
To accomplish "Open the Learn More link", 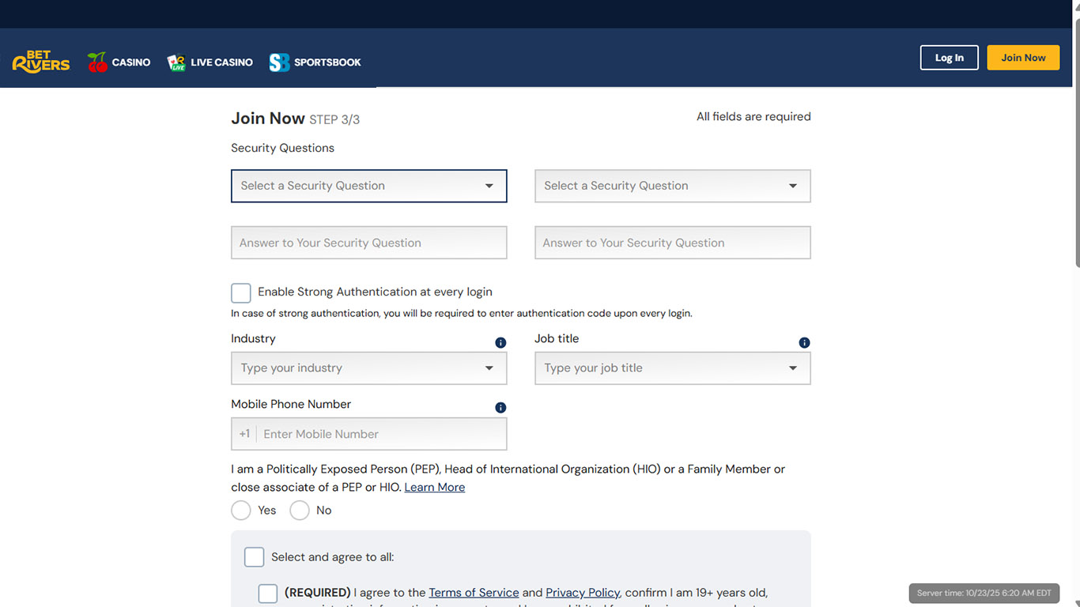I will click(x=434, y=488).
